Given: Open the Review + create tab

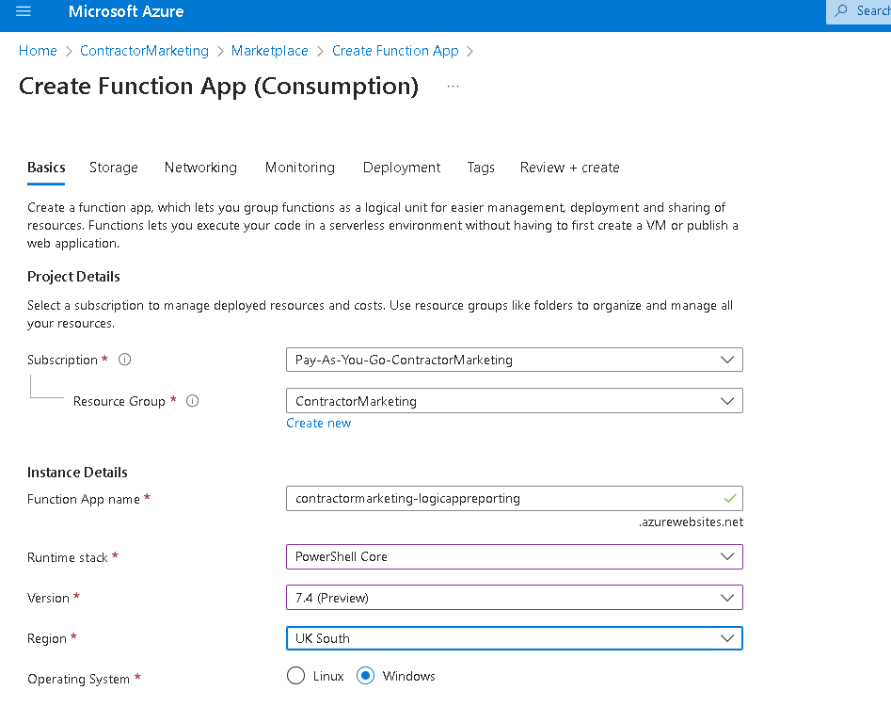Looking at the screenshot, I should [570, 168].
